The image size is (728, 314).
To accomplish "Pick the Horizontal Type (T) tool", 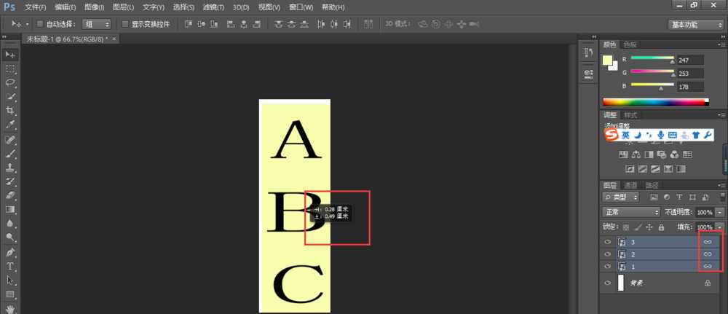I will tap(10, 267).
